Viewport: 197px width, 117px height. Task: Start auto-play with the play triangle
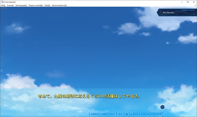140,114
